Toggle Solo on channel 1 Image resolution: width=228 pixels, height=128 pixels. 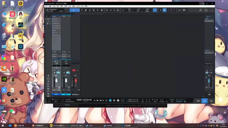coord(58,70)
